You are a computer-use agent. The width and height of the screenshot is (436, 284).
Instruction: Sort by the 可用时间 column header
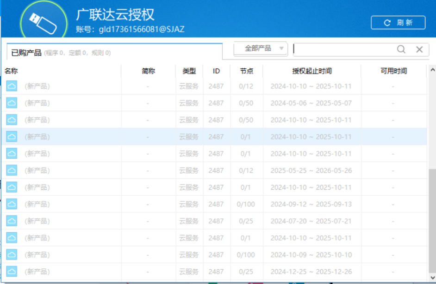coord(393,71)
